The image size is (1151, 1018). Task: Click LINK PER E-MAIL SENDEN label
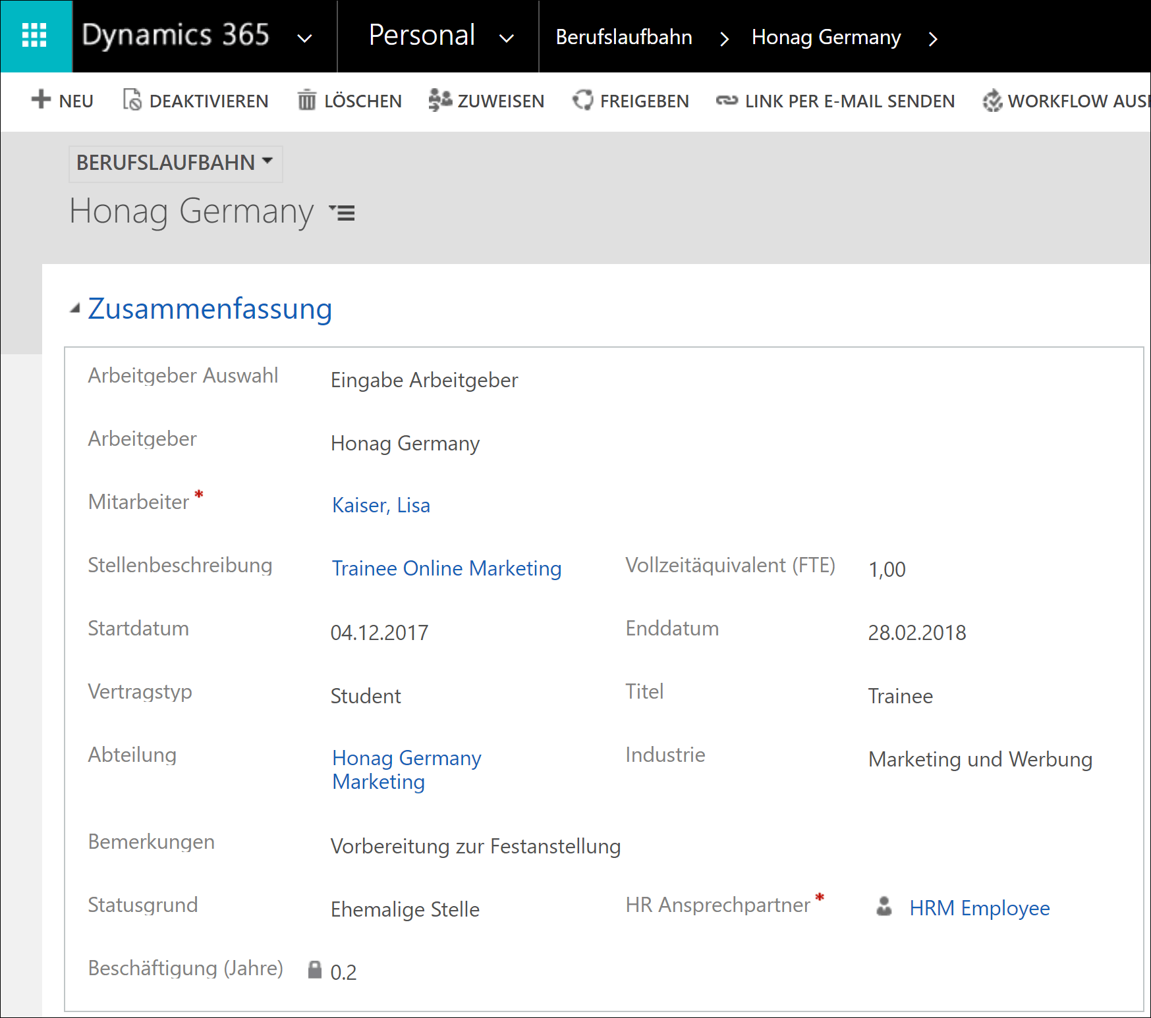pyautogui.click(x=850, y=101)
